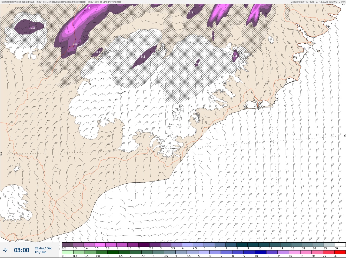Select the upper legend swatch between 0.2 and 0.3
346x258 pixels.
pos(67,245)
